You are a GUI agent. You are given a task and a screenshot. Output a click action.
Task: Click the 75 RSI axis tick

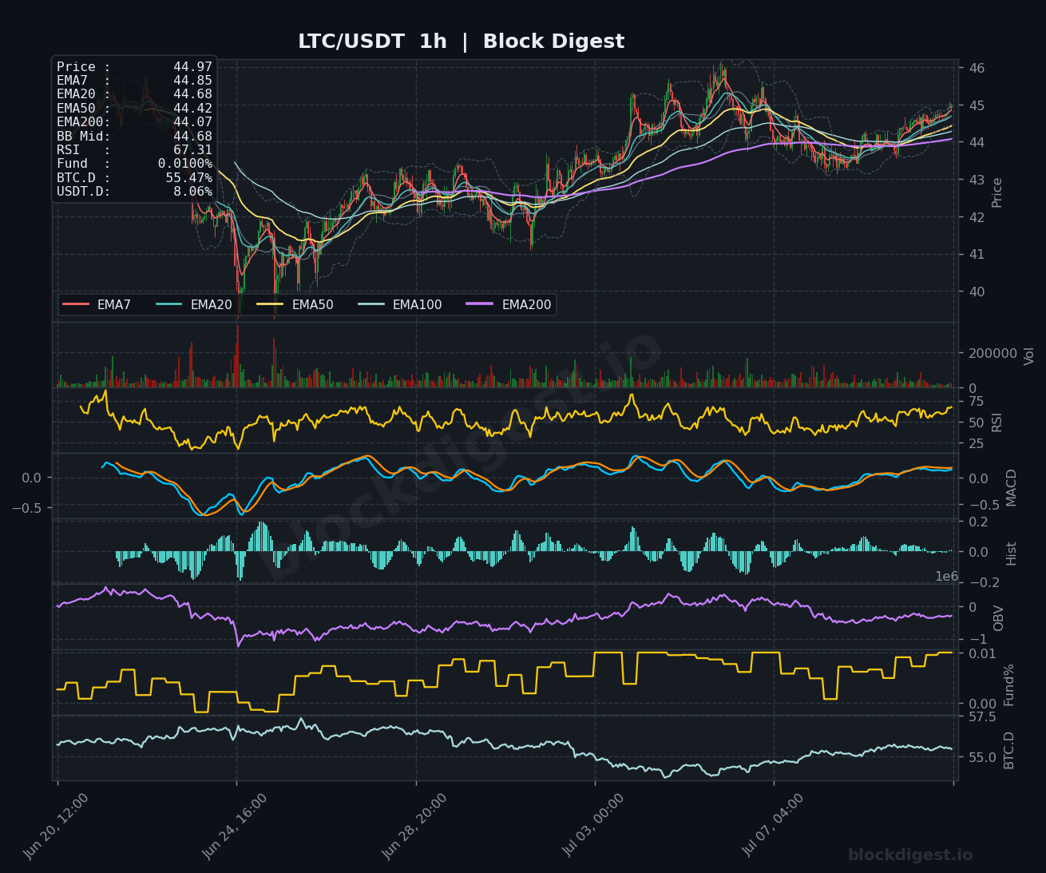tap(976, 402)
